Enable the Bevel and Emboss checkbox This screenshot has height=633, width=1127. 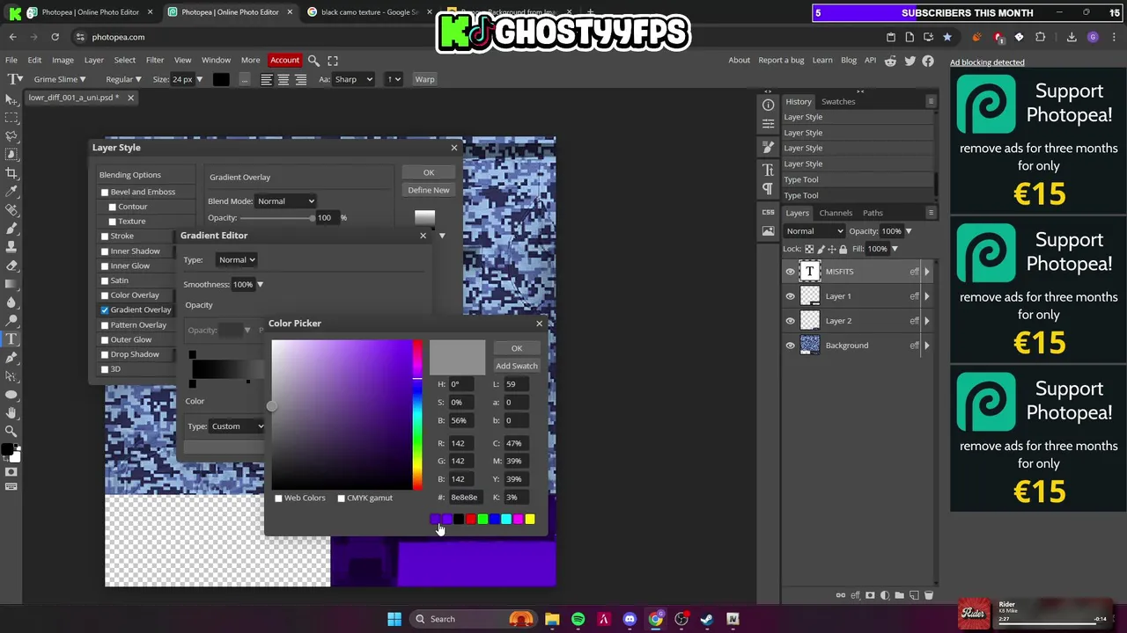(105, 192)
